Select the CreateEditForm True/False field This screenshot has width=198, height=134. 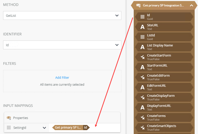[164, 77]
